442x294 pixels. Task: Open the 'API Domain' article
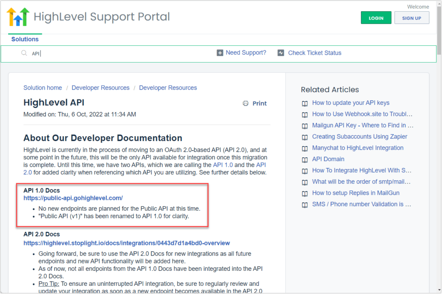point(328,159)
